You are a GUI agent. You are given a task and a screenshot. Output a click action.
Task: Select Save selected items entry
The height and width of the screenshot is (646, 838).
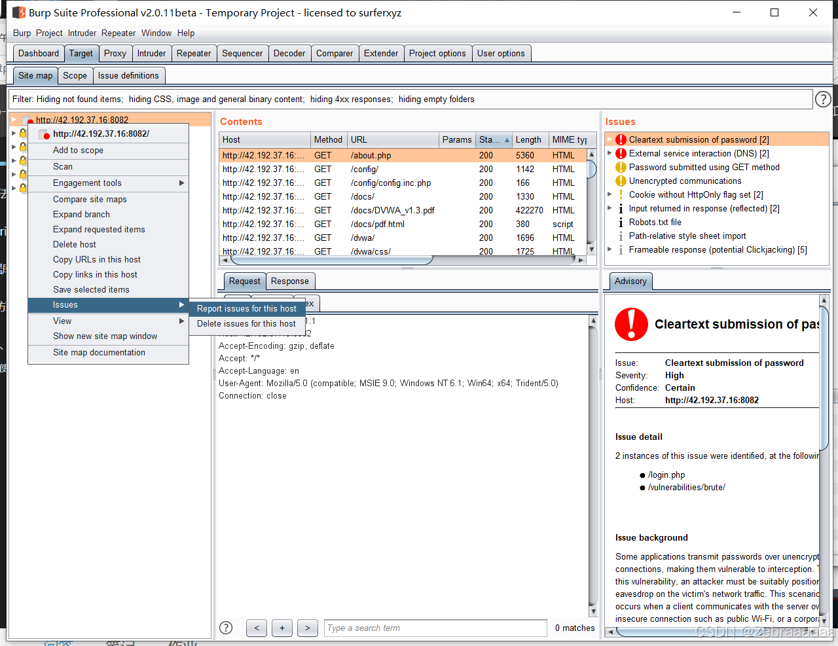coord(109,289)
